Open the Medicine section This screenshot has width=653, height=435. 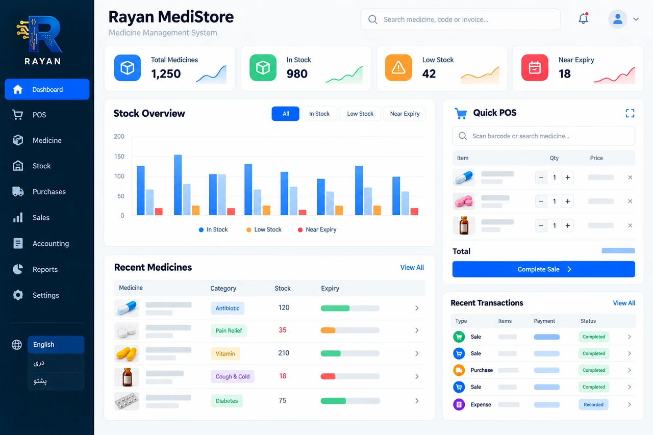(47, 140)
